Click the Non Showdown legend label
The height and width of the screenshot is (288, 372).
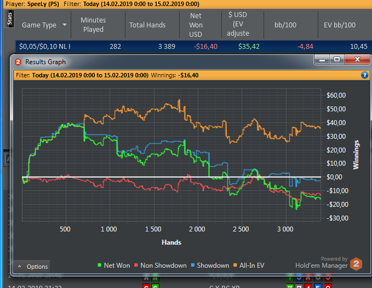point(163,266)
